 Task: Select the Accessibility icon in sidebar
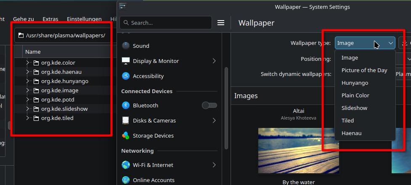click(125, 76)
